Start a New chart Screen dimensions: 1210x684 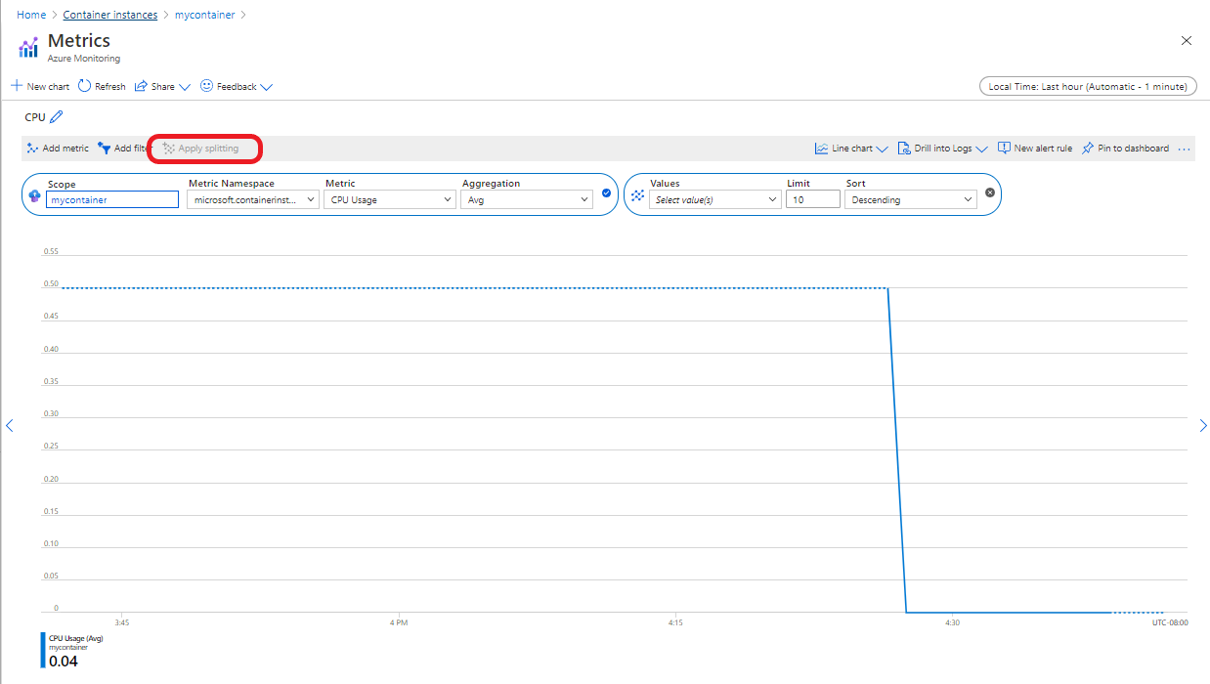pos(40,86)
